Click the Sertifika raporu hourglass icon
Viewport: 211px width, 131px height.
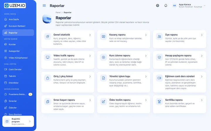pyautogui.click(x=159, y=102)
